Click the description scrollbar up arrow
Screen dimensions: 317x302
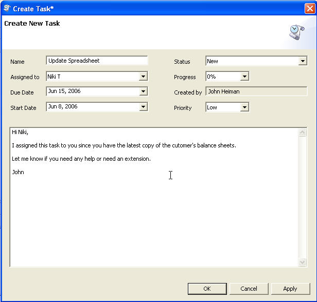point(303,133)
